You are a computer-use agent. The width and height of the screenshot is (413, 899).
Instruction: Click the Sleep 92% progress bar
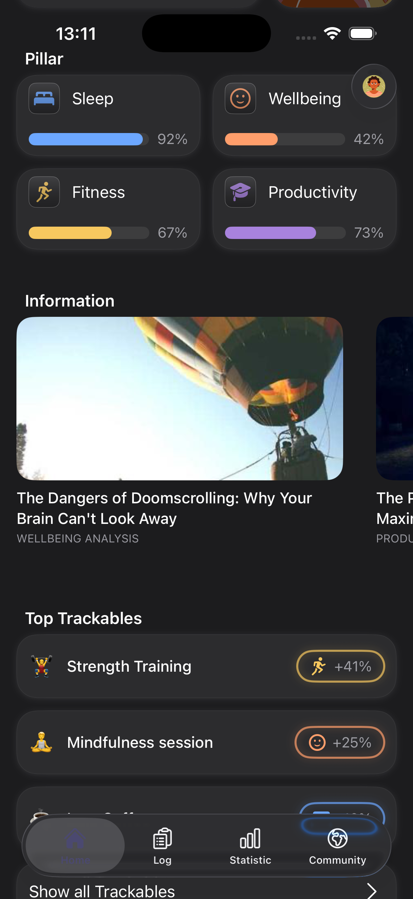click(89, 139)
